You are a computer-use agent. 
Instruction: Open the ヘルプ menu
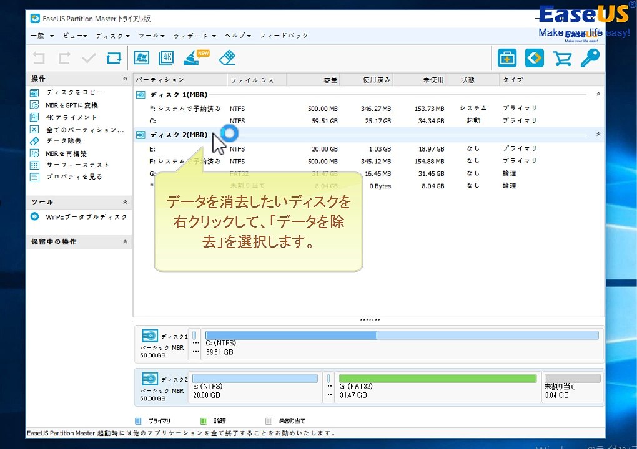(x=238, y=36)
